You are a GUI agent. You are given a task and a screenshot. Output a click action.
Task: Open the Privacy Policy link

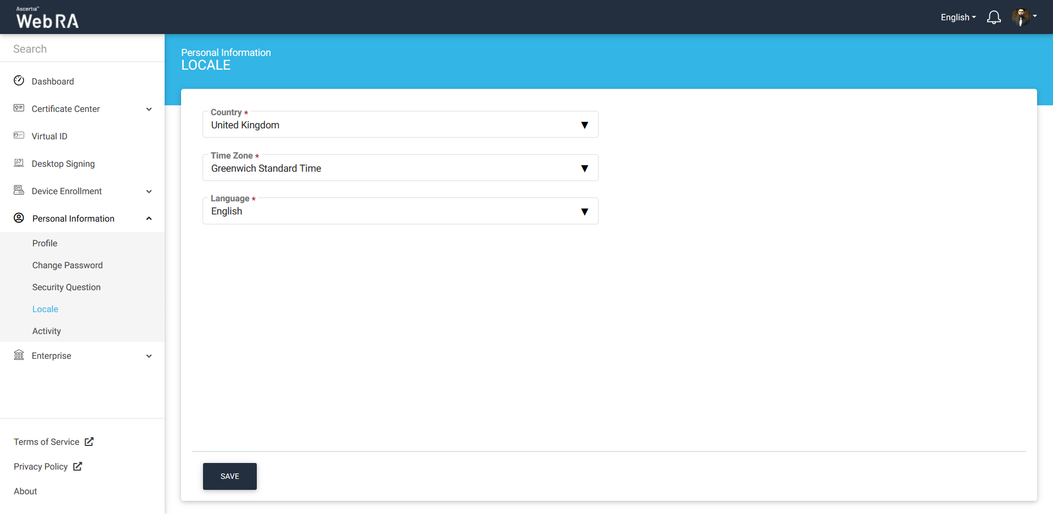41,466
